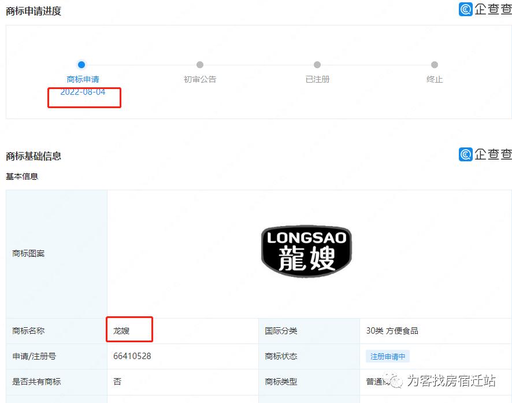Click the 是否共有商标 label cell
The height and width of the screenshot is (403, 512).
[x=57, y=382]
